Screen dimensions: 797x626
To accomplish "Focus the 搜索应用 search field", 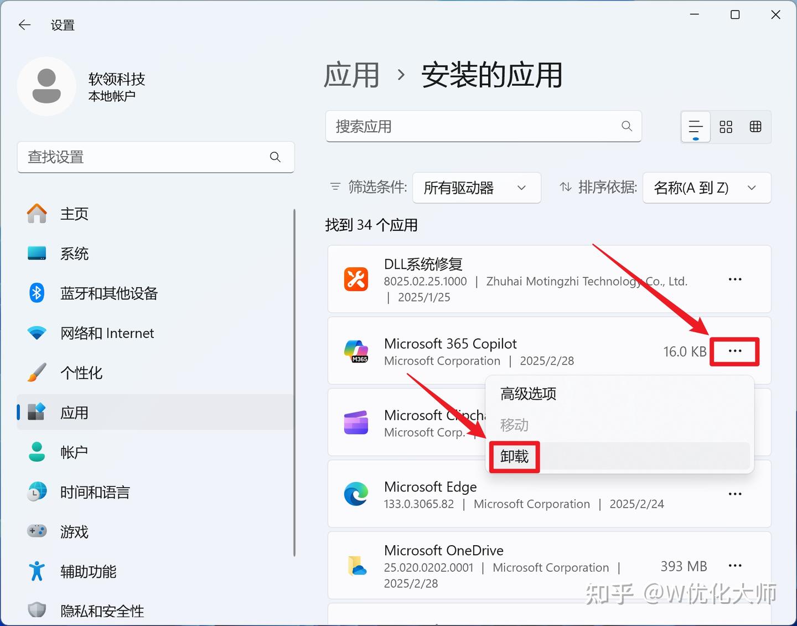I will (483, 126).
